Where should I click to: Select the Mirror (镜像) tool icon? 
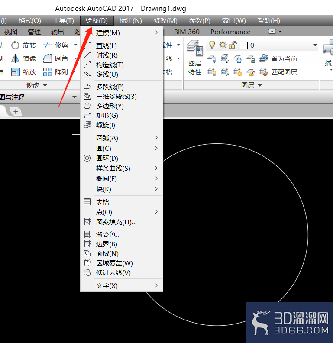click(x=15, y=58)
